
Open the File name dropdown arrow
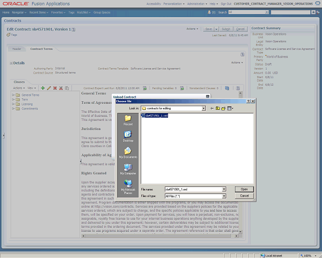224,189
